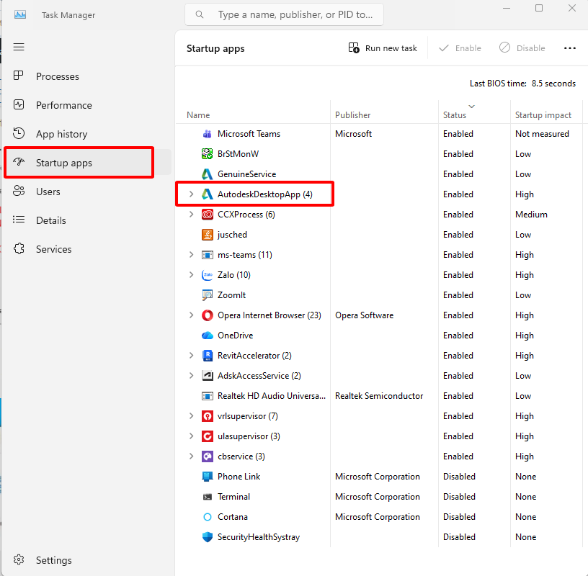Click the Opera Internet Browser icon
Image resolution: width=588 pixels, height=576 pixels.
(x=207, y=315)
